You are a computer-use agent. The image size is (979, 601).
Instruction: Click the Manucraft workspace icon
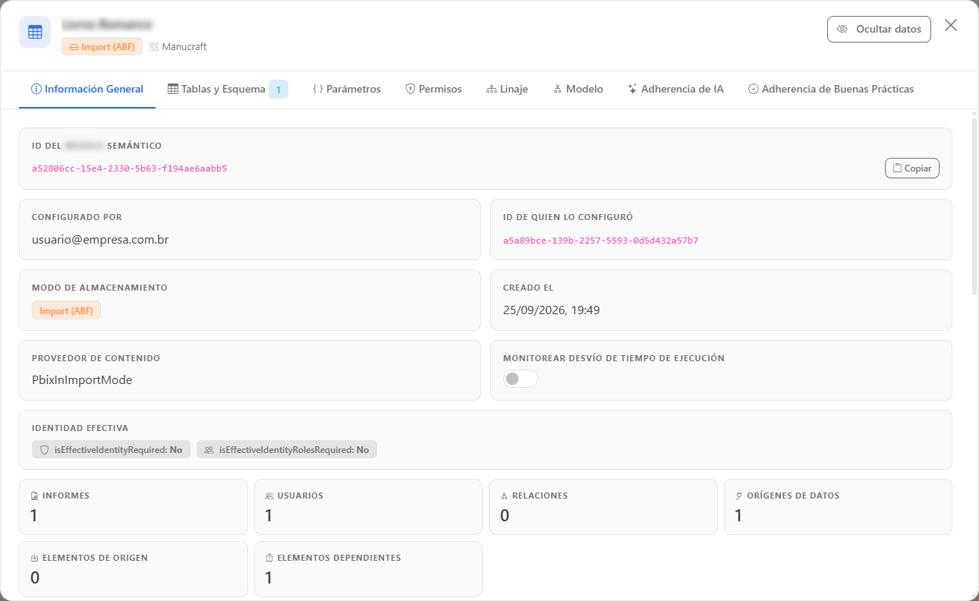pos(154,47)
